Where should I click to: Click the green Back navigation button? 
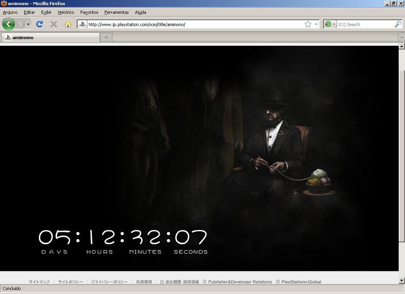point(9,24)
